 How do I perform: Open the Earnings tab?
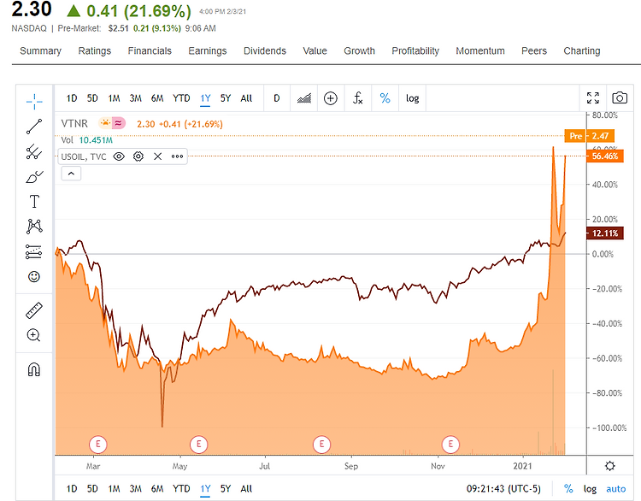(x=208, y=50)
